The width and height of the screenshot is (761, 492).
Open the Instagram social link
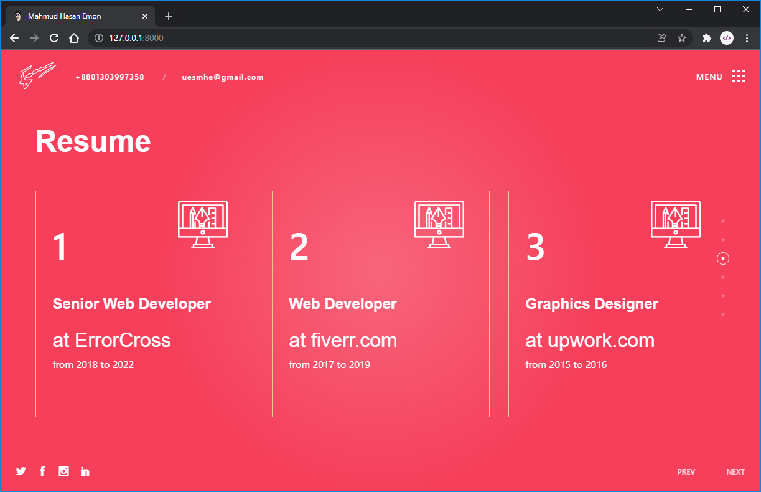coord(63,471)
